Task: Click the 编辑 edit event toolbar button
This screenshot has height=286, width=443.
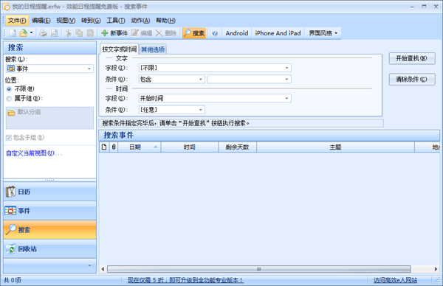Action: (142, 33)
